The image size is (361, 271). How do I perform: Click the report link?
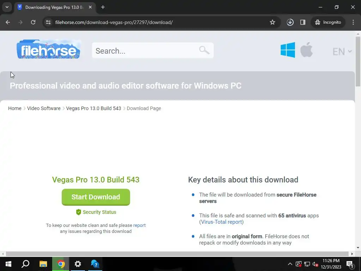point(139,225)
